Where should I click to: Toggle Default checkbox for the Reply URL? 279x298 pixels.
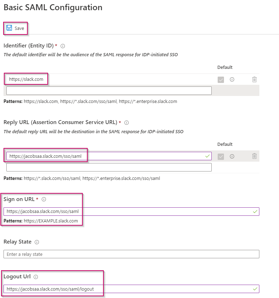(x=221, y=156)
